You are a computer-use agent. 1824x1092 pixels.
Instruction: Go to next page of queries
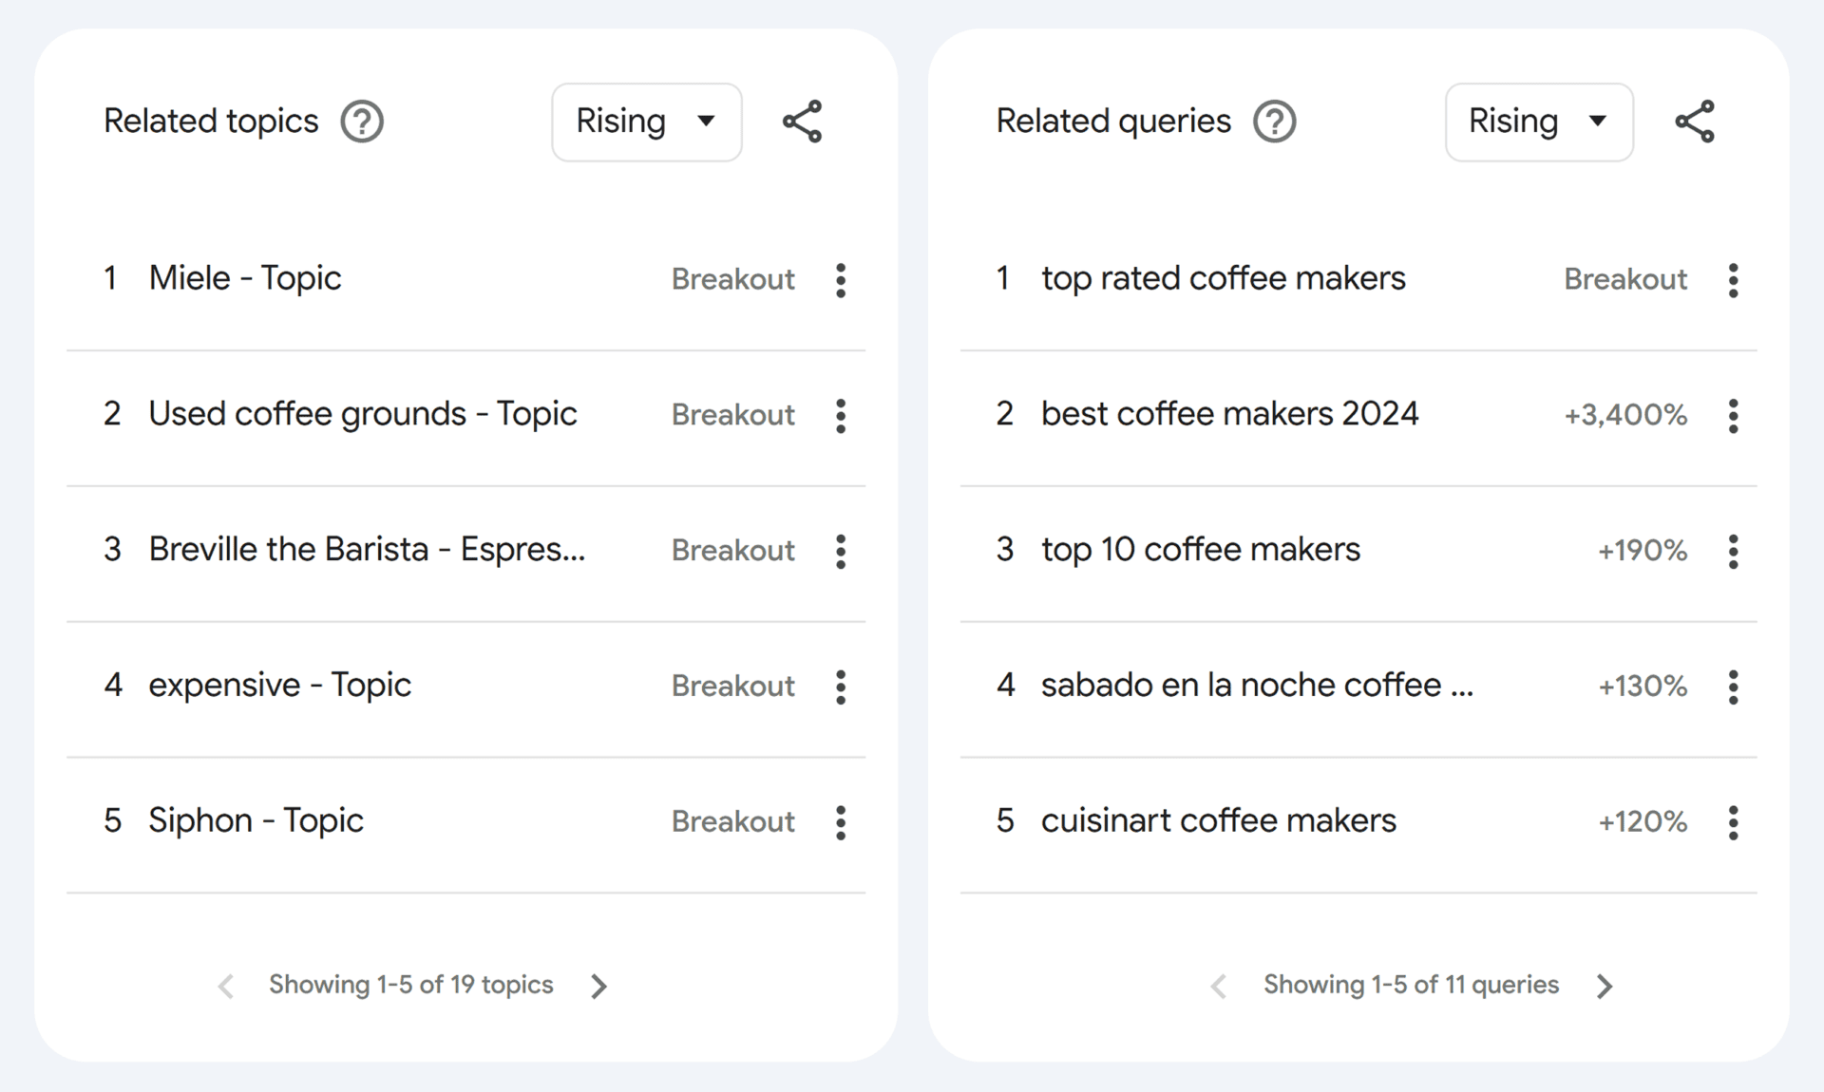[1605, 987]
